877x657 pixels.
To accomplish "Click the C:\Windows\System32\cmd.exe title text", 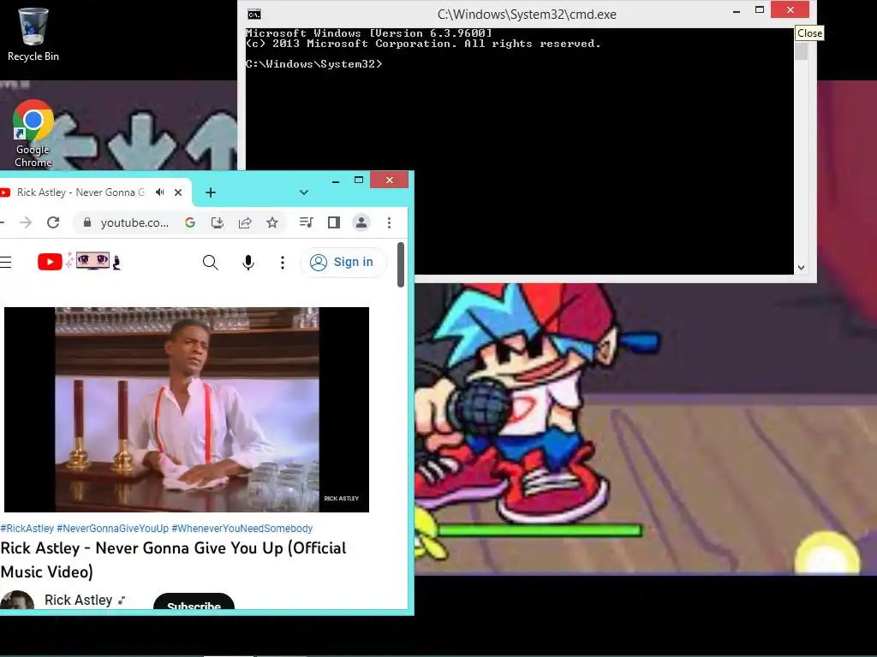I will click(527, 15).
